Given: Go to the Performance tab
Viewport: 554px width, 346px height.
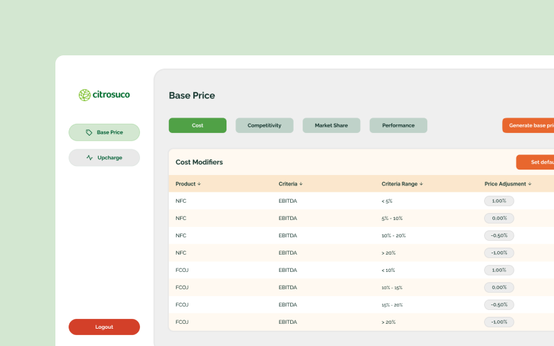Looking at the screenshot, I should point(398,125).
